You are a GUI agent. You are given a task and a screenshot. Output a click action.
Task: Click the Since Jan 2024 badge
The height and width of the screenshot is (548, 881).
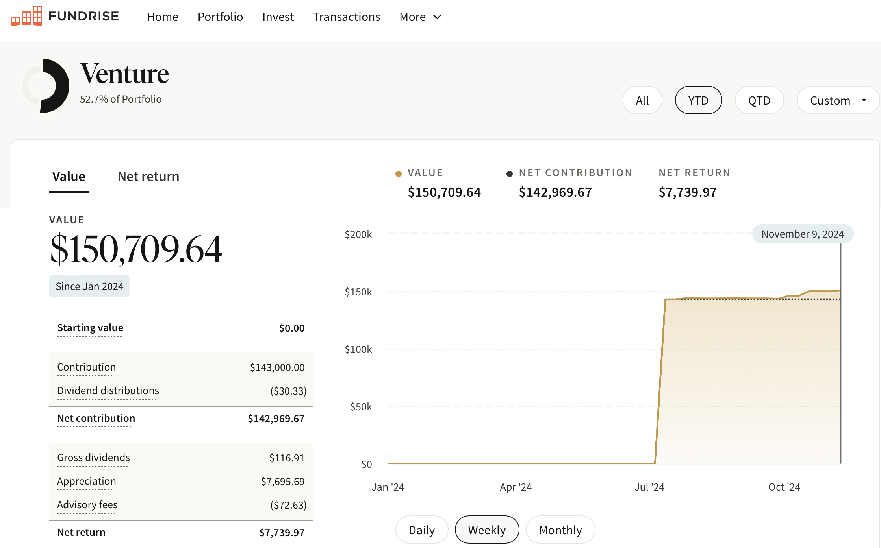[x=89, y=286]
